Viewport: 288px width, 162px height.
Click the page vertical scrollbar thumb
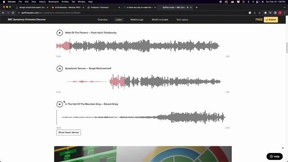(287, 48)
